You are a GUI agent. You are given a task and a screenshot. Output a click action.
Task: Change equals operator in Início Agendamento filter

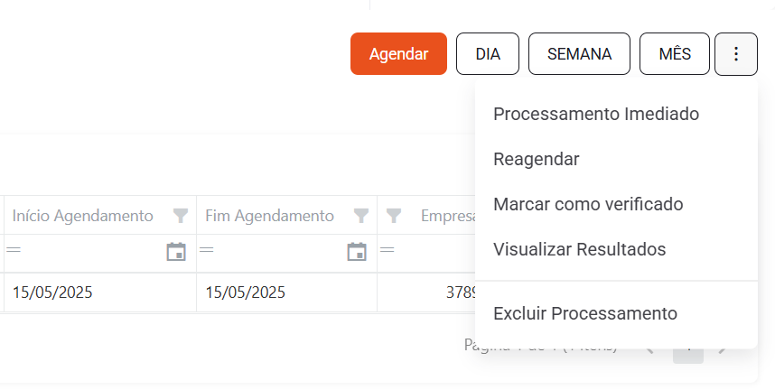point(14,250)
